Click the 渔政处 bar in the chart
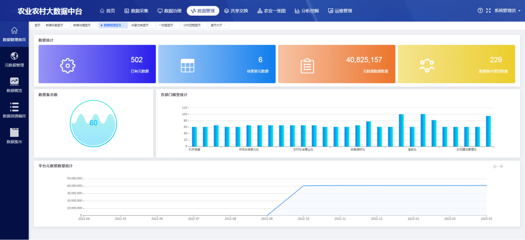 412,136
